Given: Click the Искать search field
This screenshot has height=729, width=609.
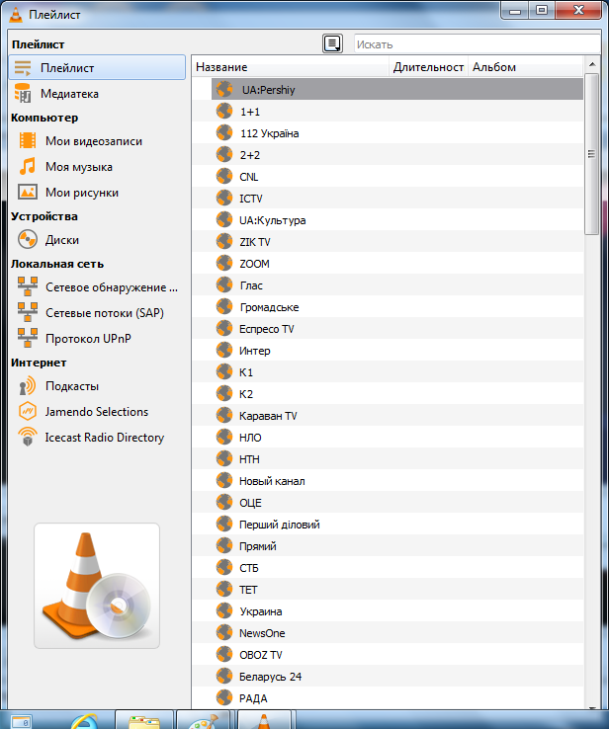Looking at the screenshot, I should coord(478,44).
